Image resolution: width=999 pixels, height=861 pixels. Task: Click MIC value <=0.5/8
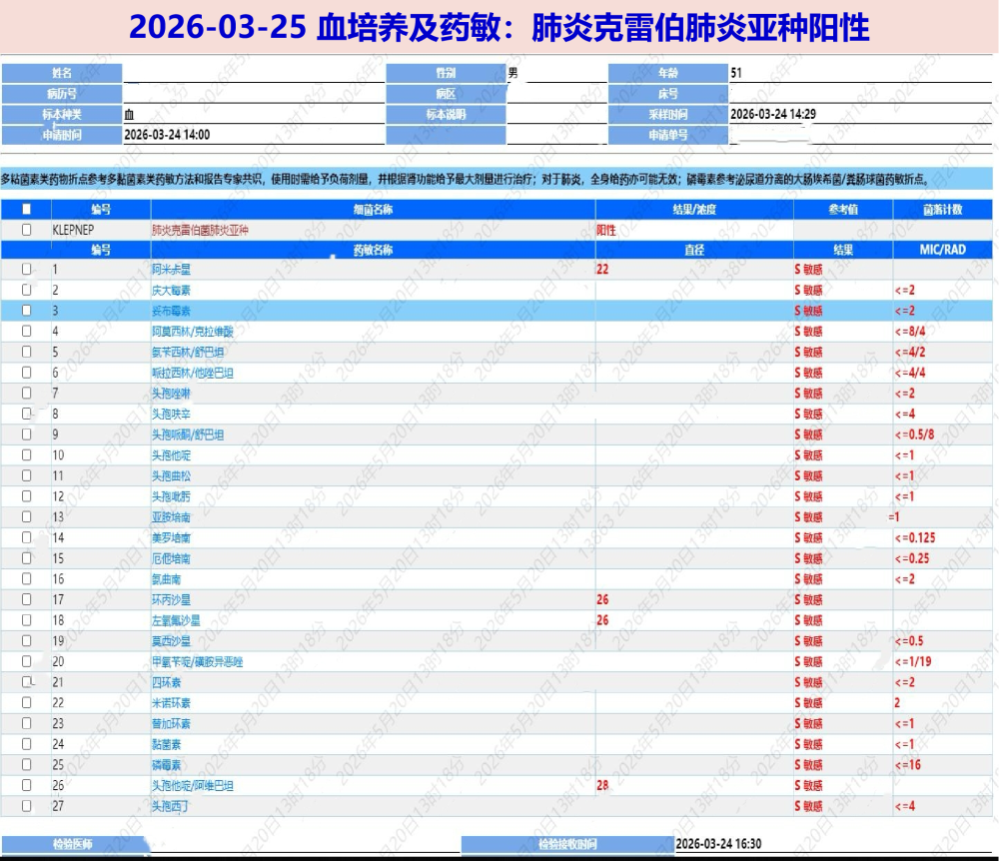coord(914,434)
